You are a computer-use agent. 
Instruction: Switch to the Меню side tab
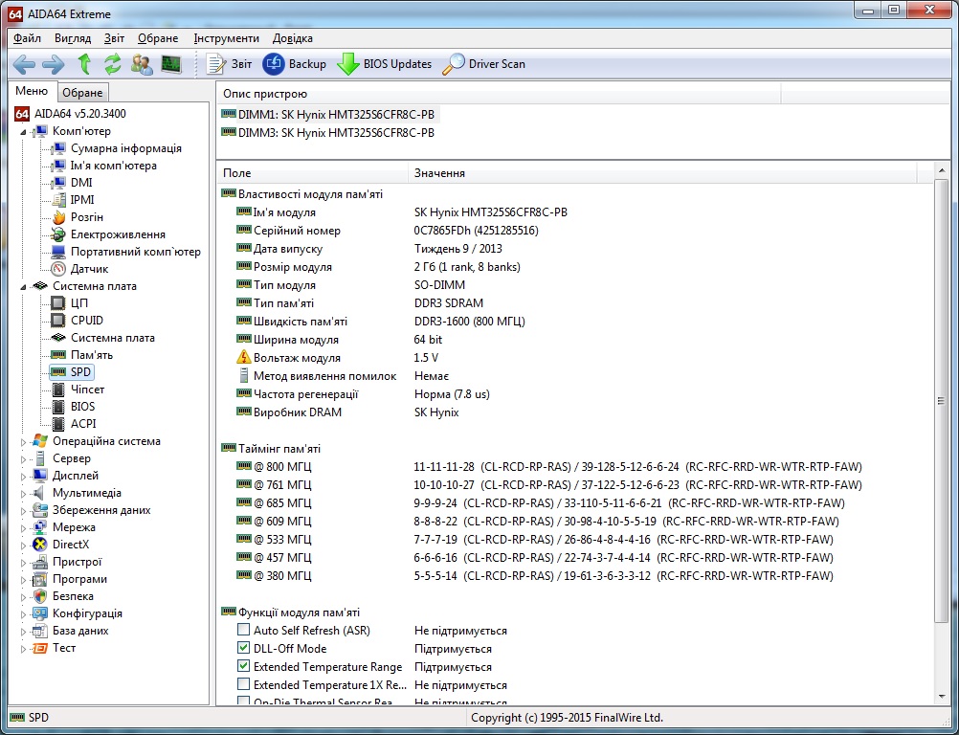coord(32,91)
